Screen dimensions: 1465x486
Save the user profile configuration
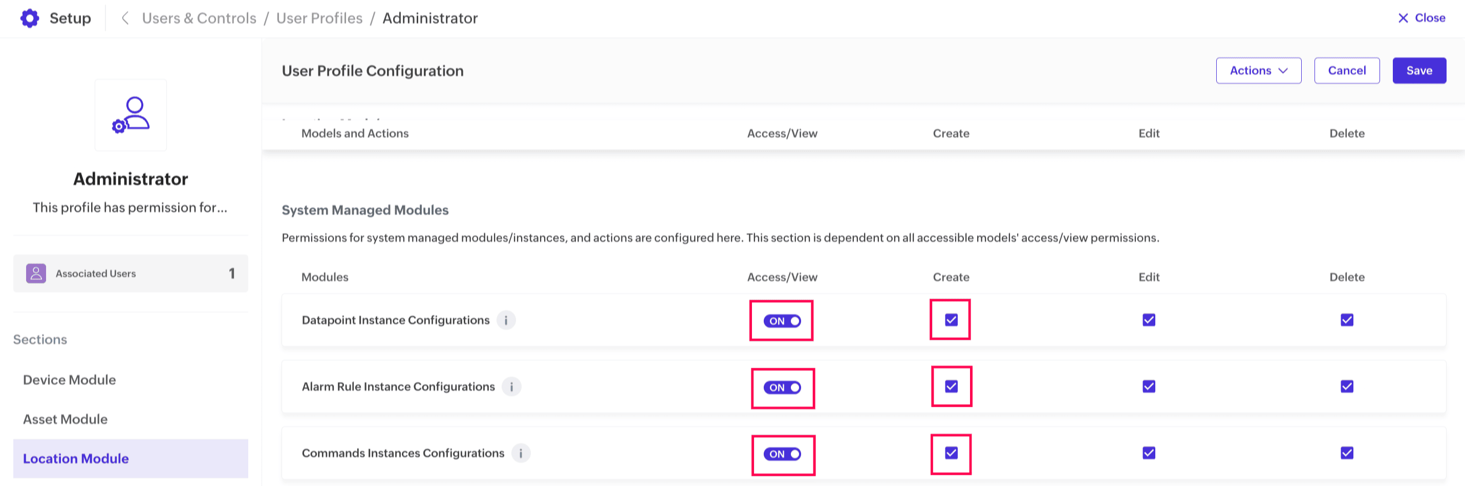point(1419,71)
